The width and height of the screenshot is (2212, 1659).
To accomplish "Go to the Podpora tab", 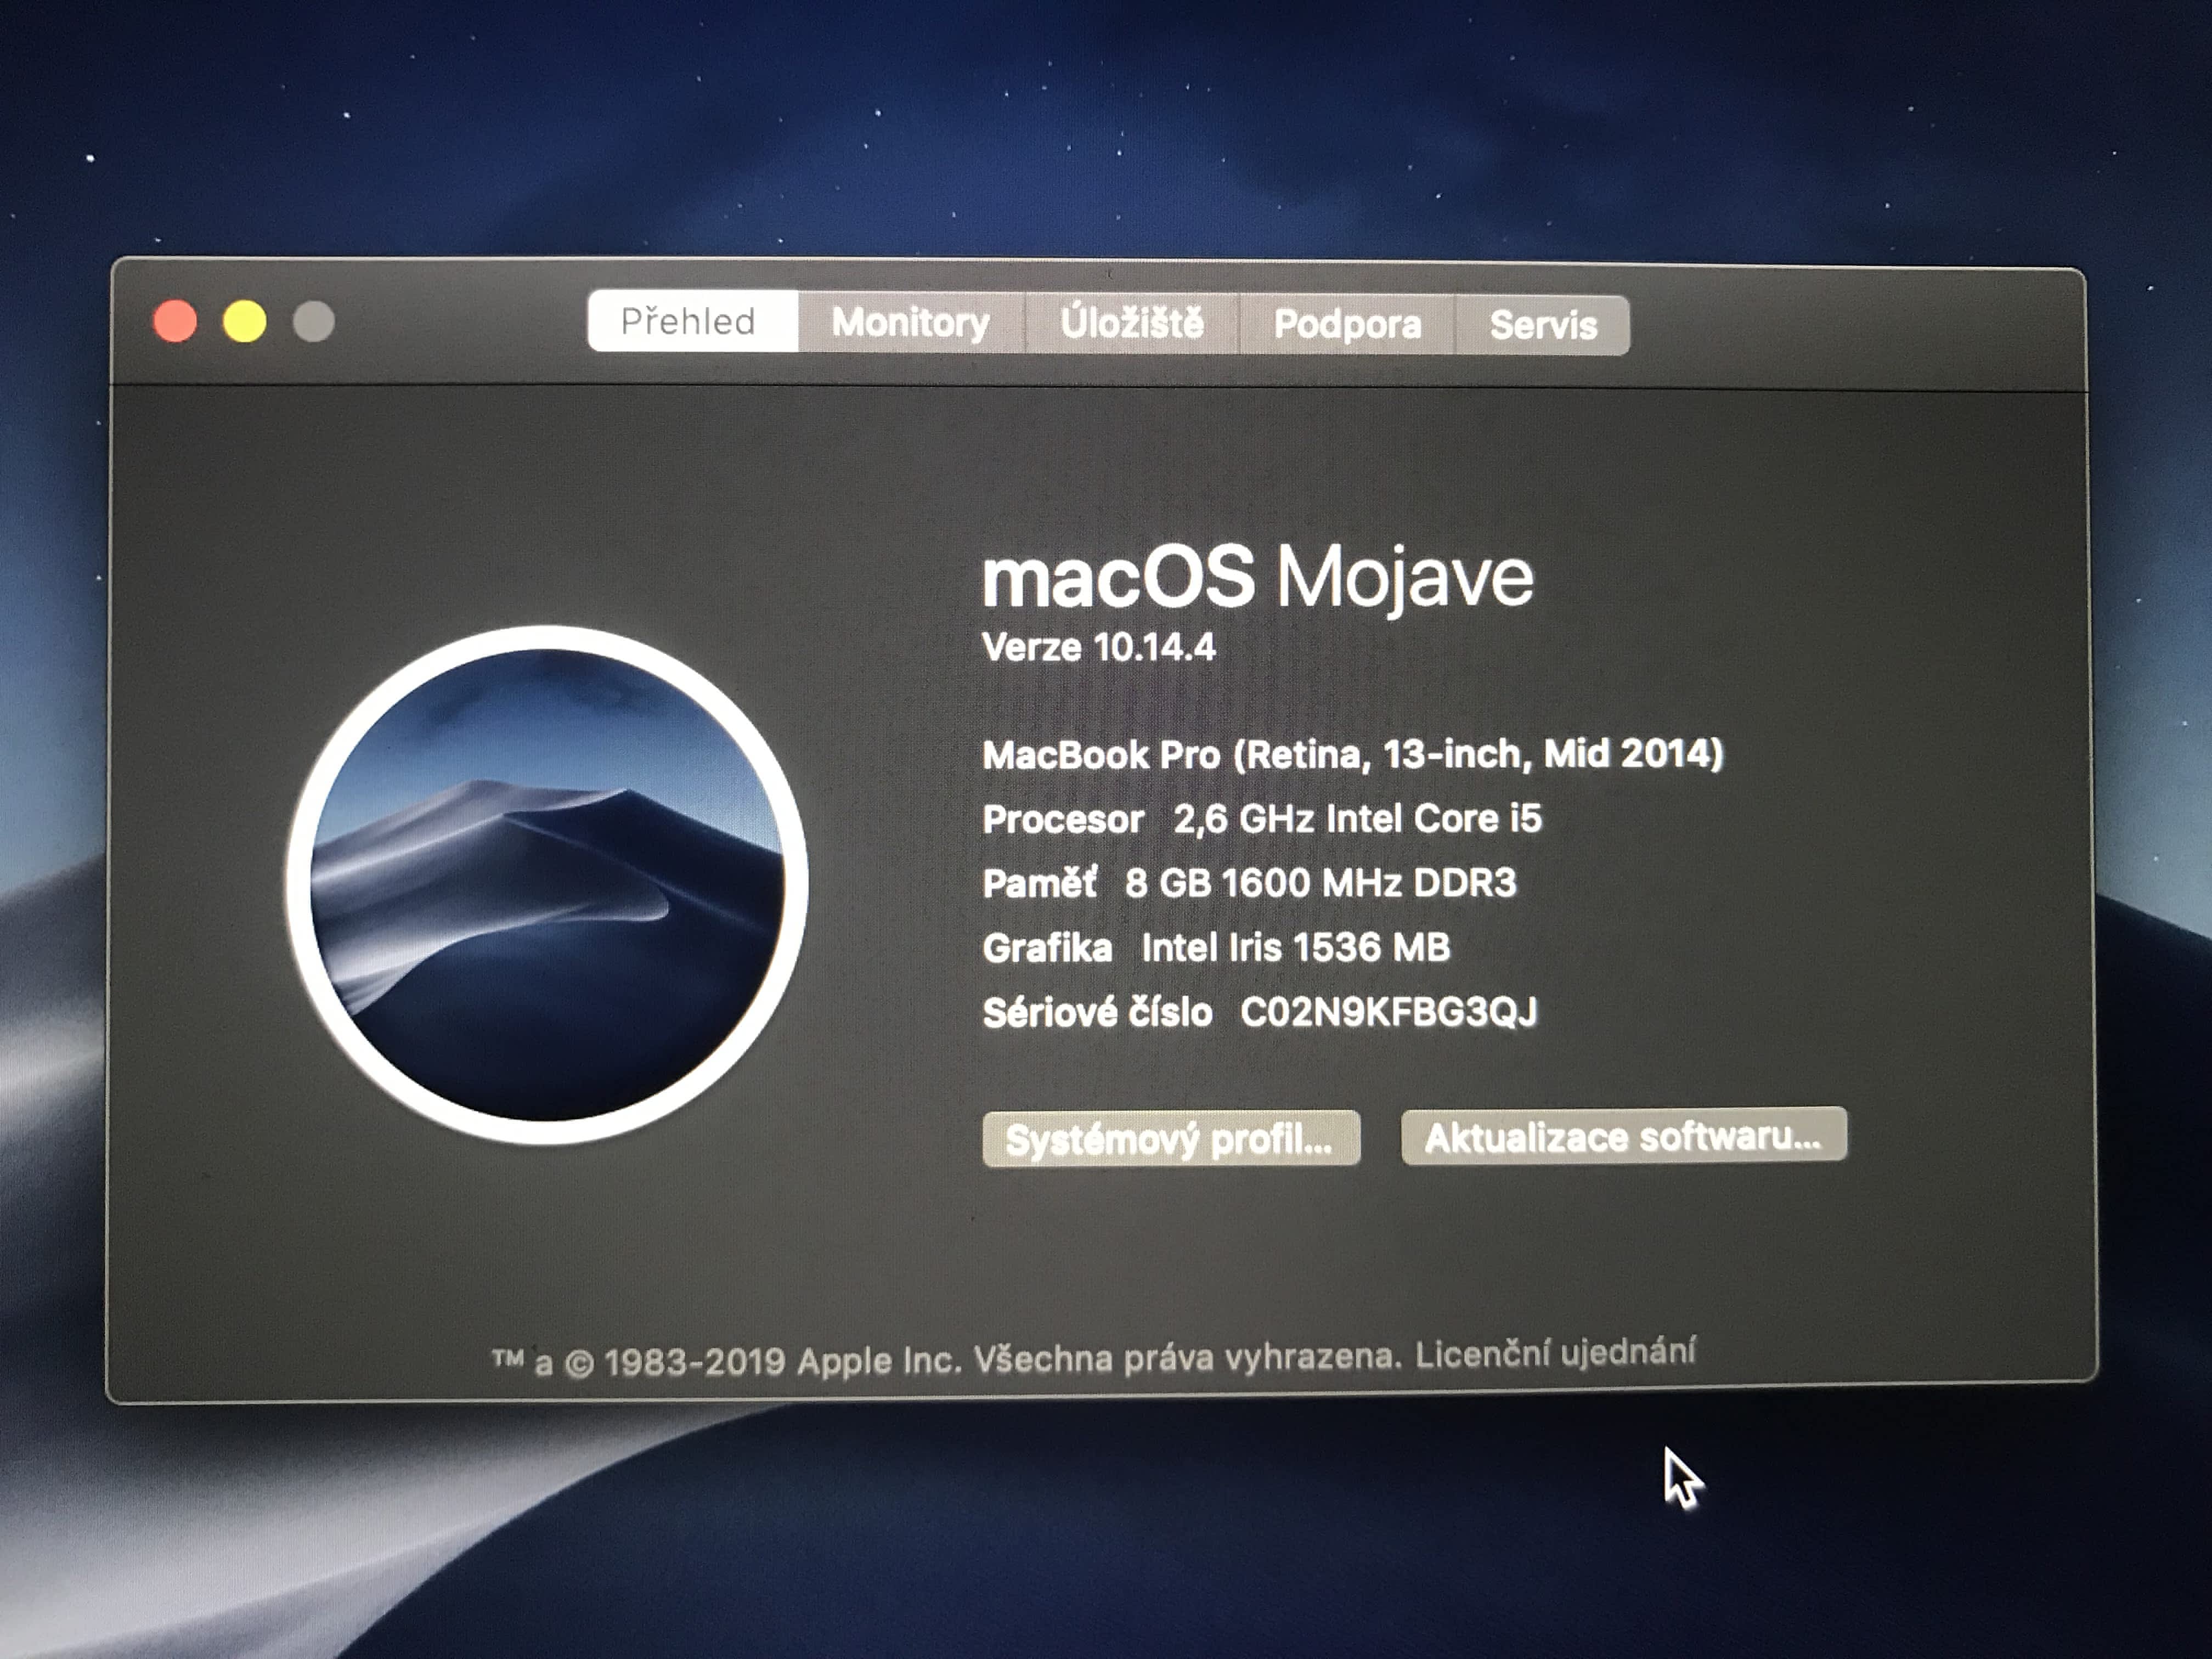I will (1346, 325).
